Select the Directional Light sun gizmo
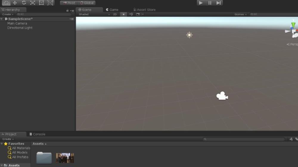This screenshot has height=167, width=298. click(189, 35)
